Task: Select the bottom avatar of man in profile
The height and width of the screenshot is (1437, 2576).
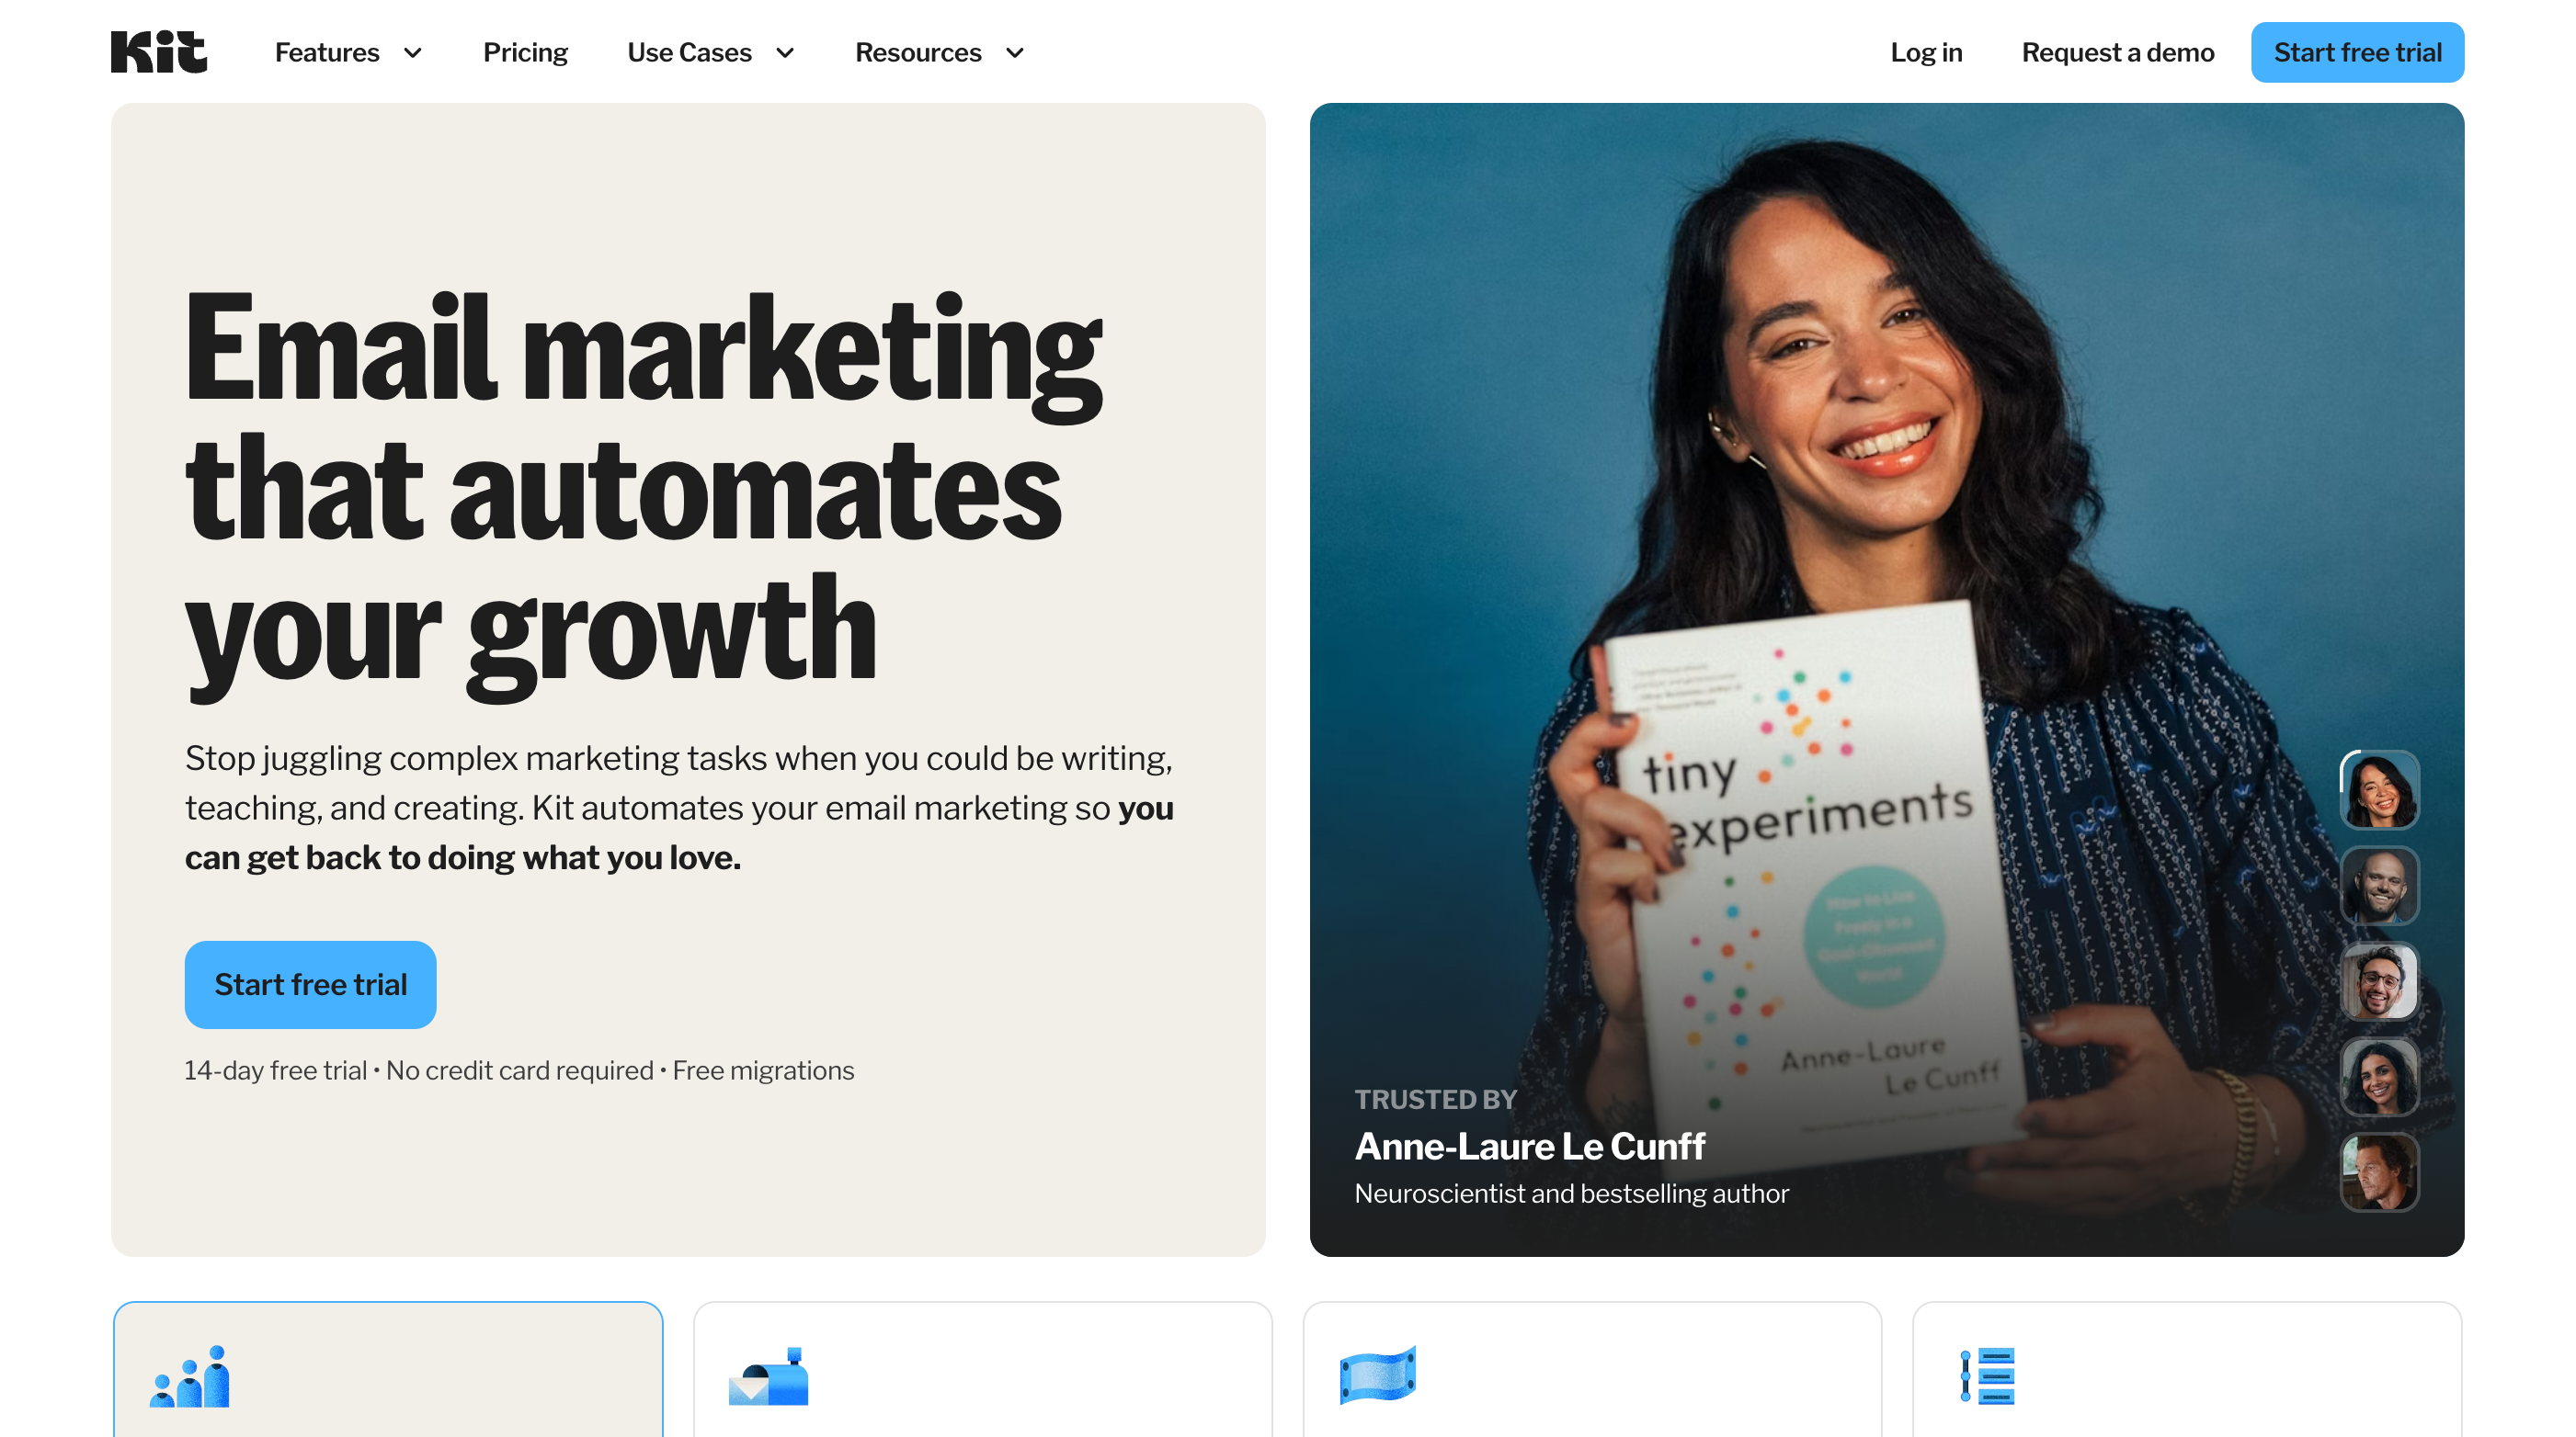Action: (x=2379, y=1171)
